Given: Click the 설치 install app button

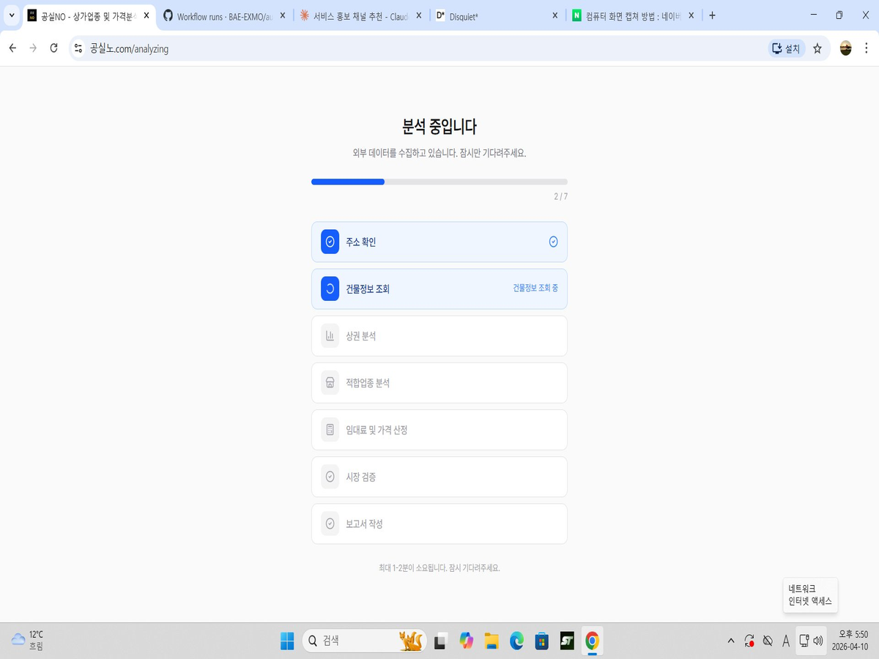Looking at the screenshot, I should [787, 48].
